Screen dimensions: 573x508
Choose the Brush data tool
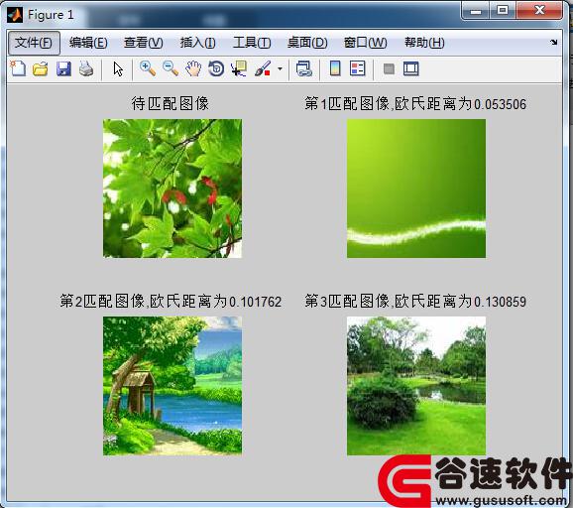[263, 68]
